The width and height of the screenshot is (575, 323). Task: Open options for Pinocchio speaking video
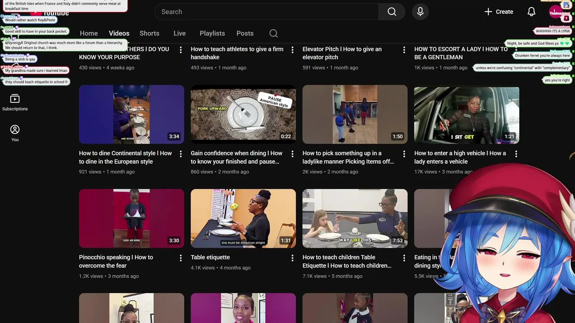(181, 258)
